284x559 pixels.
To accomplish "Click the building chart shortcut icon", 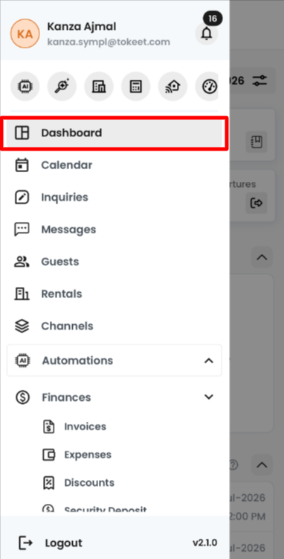I will tap(99, 86).
